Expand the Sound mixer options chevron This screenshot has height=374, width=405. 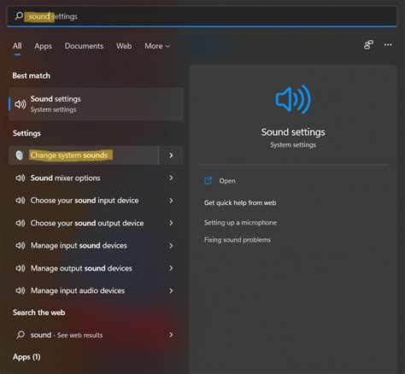point(171,178)
